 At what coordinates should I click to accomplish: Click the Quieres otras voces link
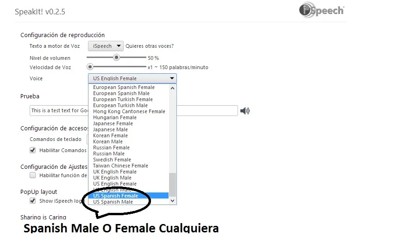tap(150, 46)
